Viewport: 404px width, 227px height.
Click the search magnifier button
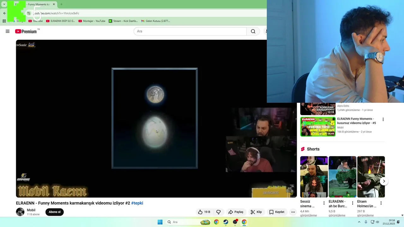pos(253,31)
